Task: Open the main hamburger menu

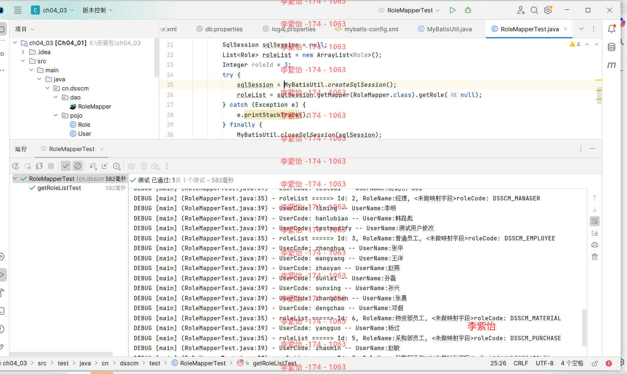Action: pos(17,10)
